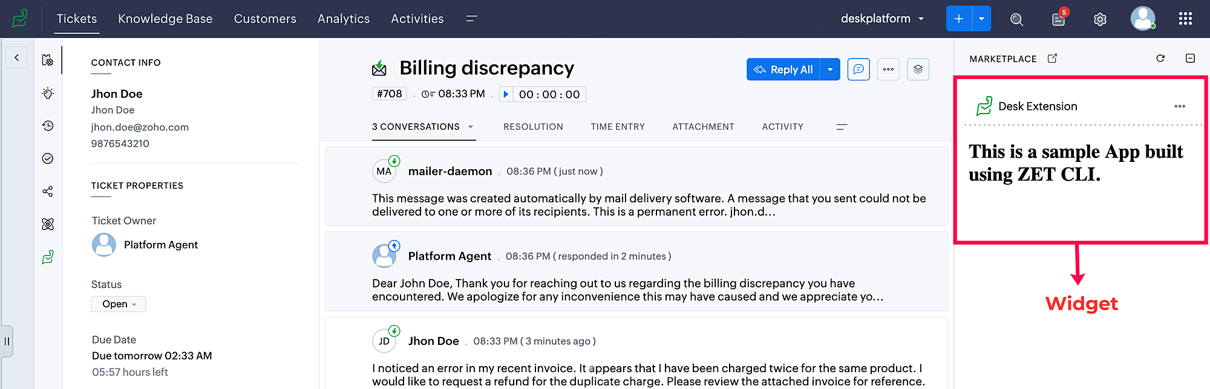Collapse the Marketplace panel
Viewport: 1210px width, 389px height.
click(1190, 59)
